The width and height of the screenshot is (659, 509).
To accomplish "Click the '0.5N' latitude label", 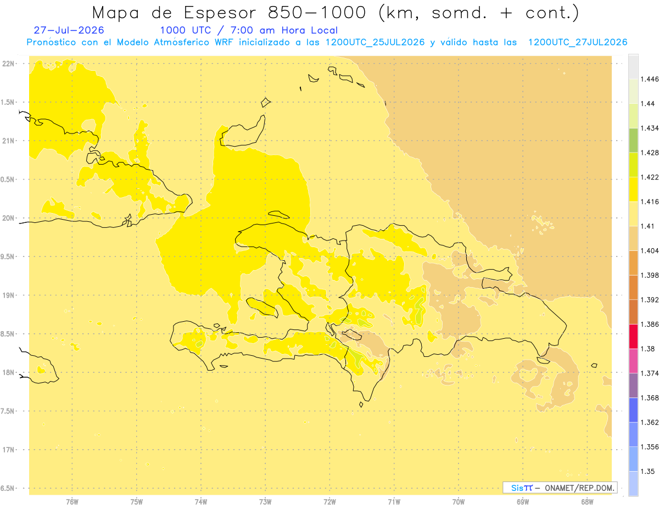I will 8,180.
